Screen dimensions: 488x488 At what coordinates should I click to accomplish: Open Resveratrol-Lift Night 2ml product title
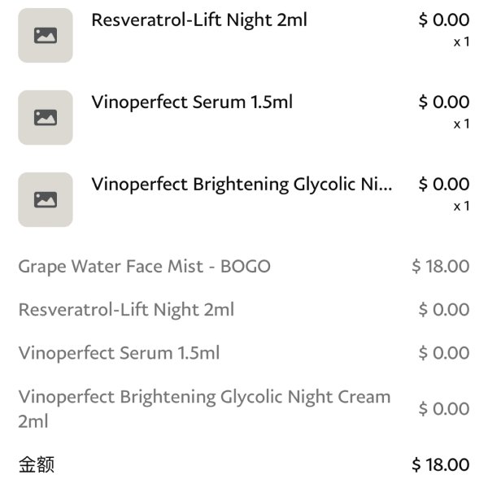[x=199, y=20]
